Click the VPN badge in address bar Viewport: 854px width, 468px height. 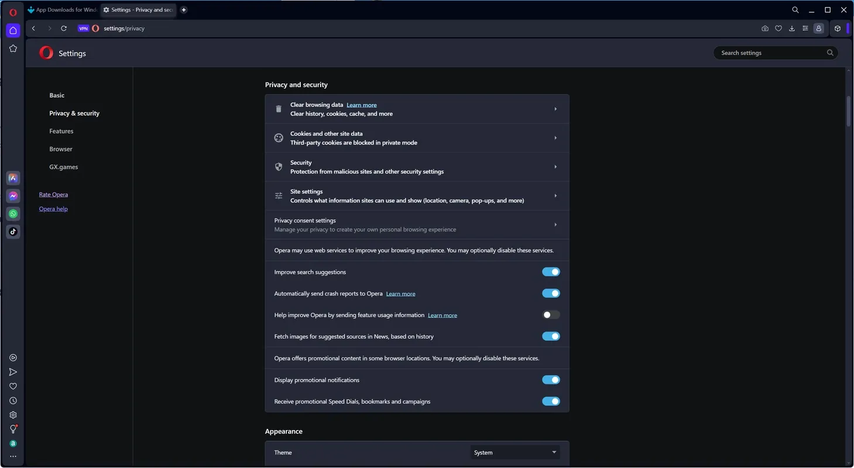(x=83, y=28)
